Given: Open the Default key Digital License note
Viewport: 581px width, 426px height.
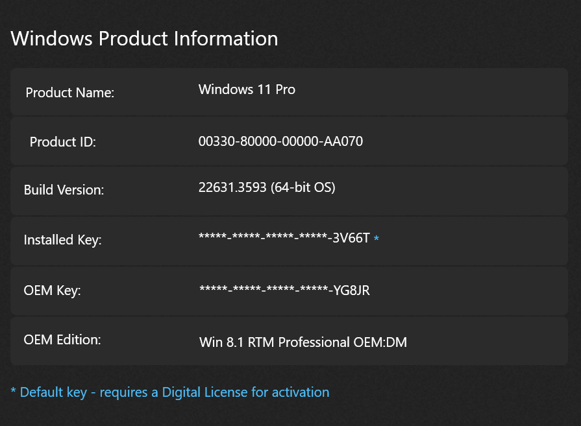Looking at the screenshot, I should [170, 392].
